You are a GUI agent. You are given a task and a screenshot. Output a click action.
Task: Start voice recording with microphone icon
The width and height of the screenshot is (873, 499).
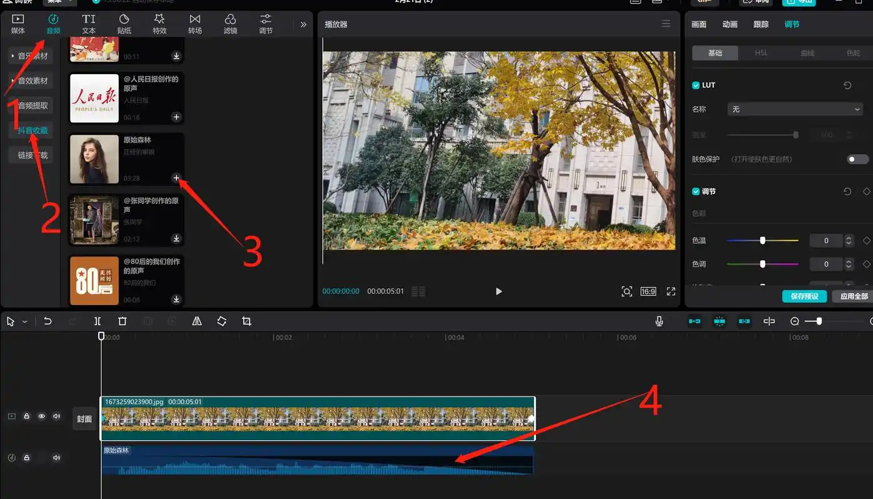tap(659, 321)
